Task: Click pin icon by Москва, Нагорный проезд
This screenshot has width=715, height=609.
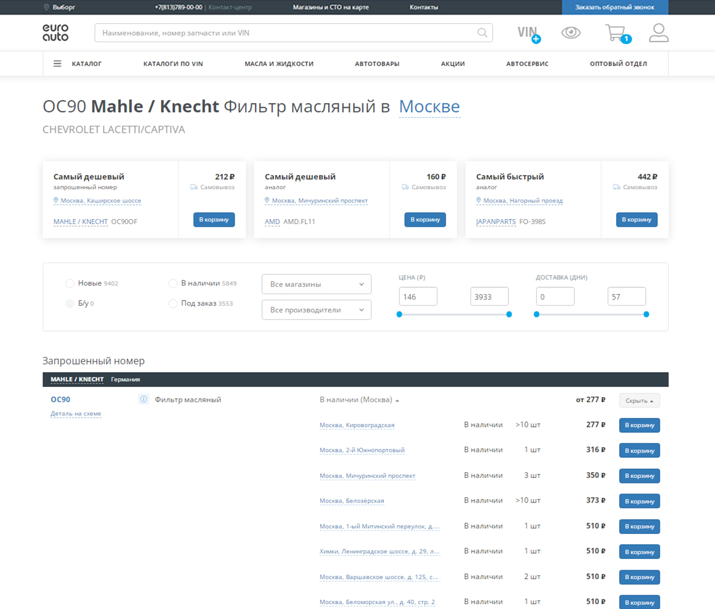Action: pos(479,201)
